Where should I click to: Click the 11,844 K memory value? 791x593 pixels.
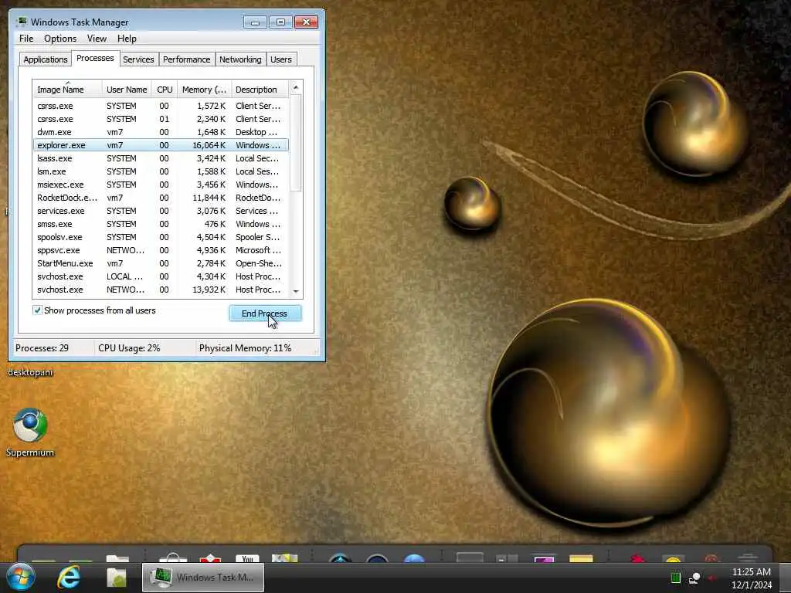(x=209, y=198)
